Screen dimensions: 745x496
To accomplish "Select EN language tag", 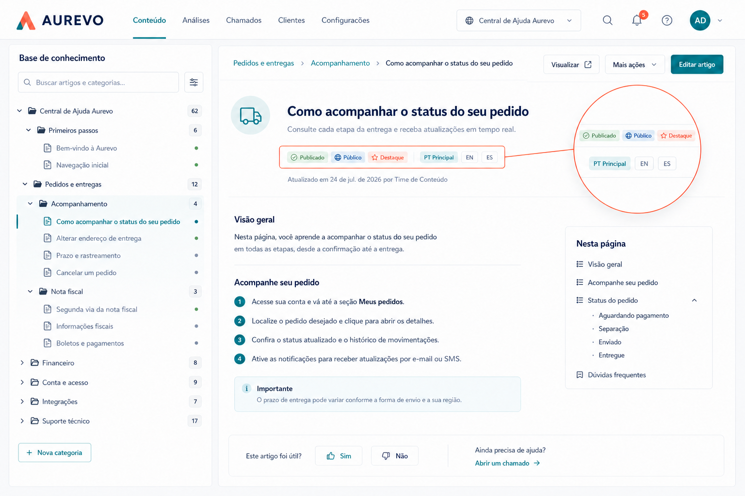I will tap(470, 157).
